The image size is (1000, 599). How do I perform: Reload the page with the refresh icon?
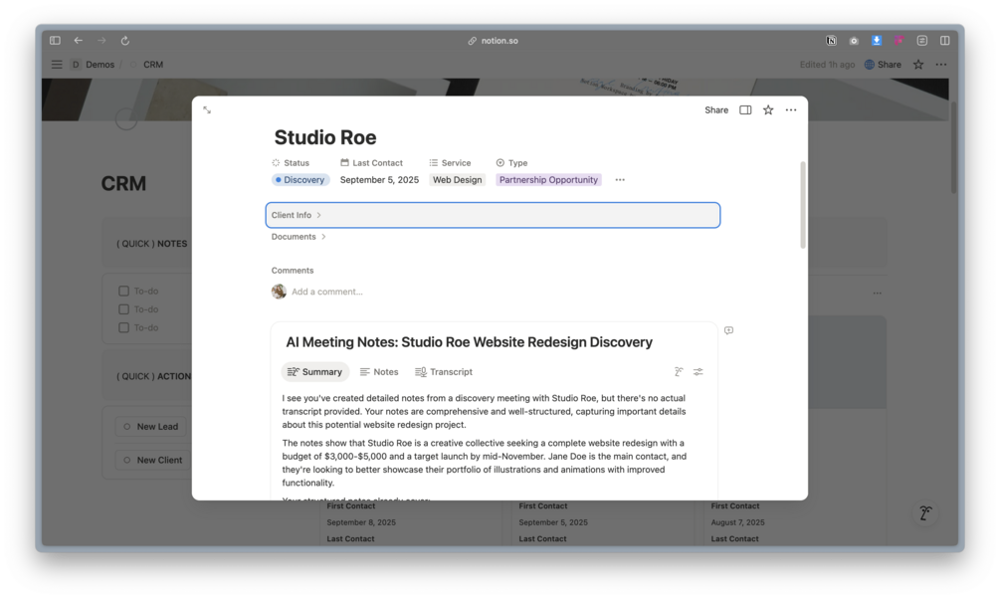(125, 40)
